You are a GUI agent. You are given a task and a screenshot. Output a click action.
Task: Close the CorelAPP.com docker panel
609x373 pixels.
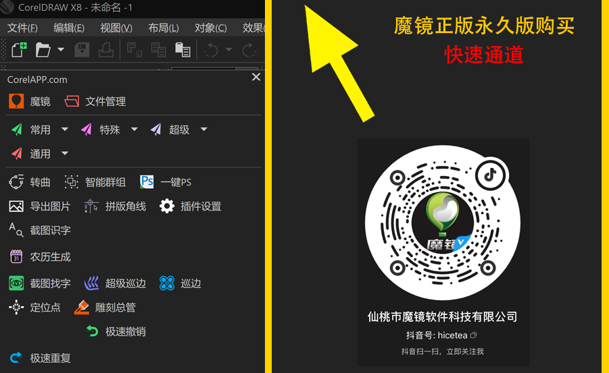tap(256, 77)
